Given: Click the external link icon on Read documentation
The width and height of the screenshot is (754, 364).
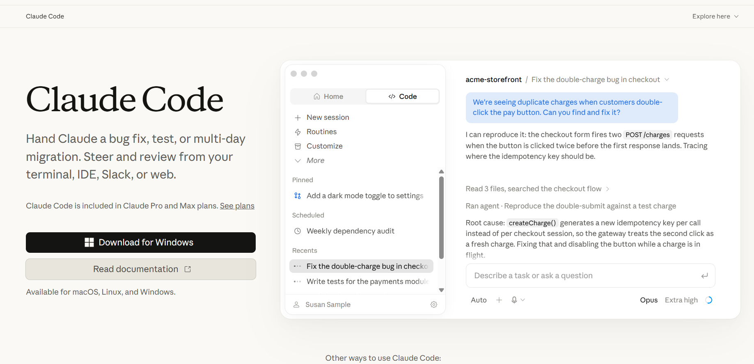Looking at the screenshot, I should 188,269.
